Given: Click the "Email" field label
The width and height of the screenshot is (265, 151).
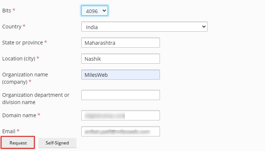Looking at the screenshot, I should [9, 131].
